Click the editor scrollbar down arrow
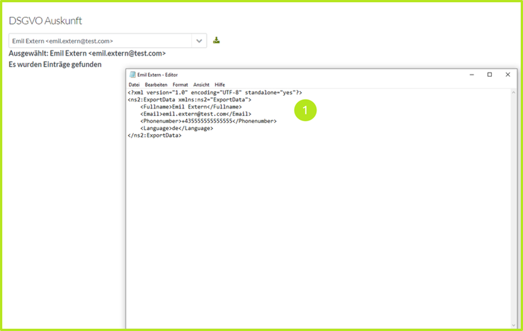Screen dimensions: 523x331 [513, 325]
